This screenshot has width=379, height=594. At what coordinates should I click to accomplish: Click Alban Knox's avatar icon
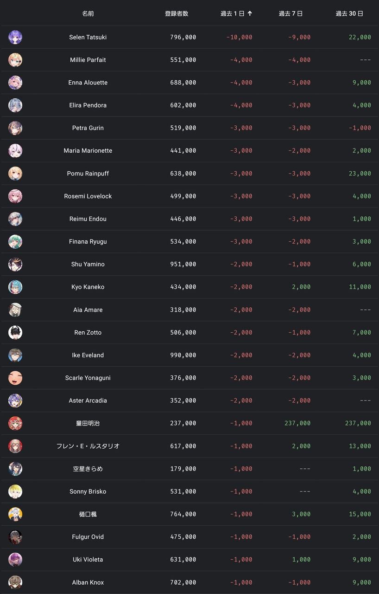coord(15,582)
